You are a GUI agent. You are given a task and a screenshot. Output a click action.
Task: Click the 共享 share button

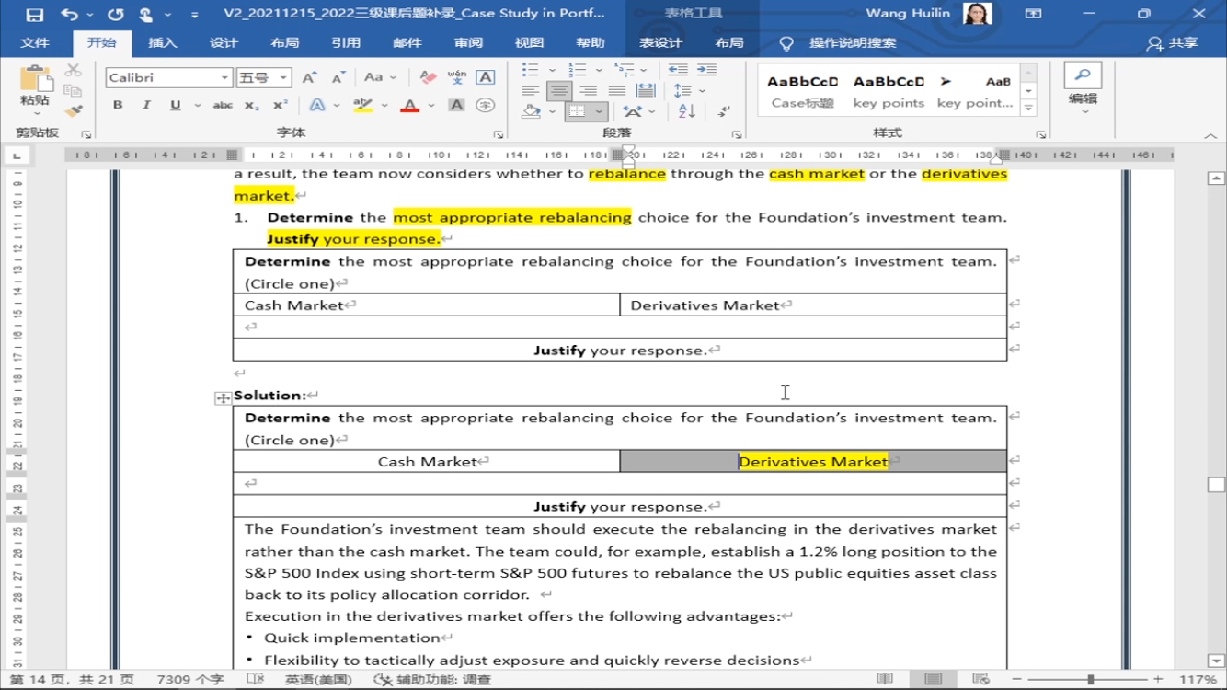(1173, 43)
